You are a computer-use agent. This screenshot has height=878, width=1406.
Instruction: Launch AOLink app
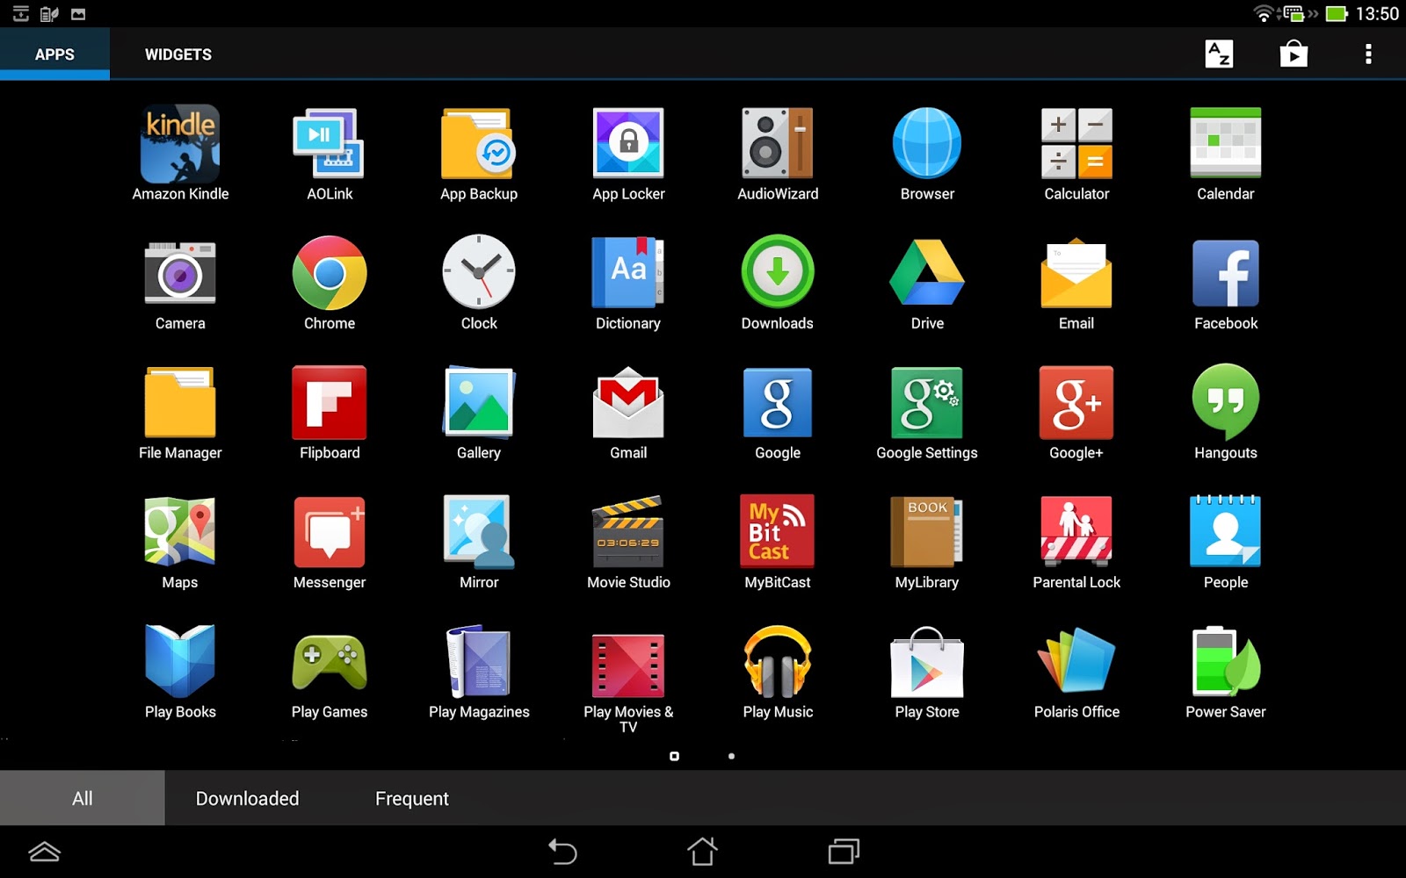tap(330, 154)
